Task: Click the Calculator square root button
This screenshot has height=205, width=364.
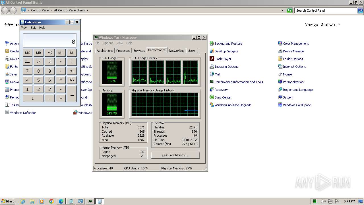Action: pos(72,62)
